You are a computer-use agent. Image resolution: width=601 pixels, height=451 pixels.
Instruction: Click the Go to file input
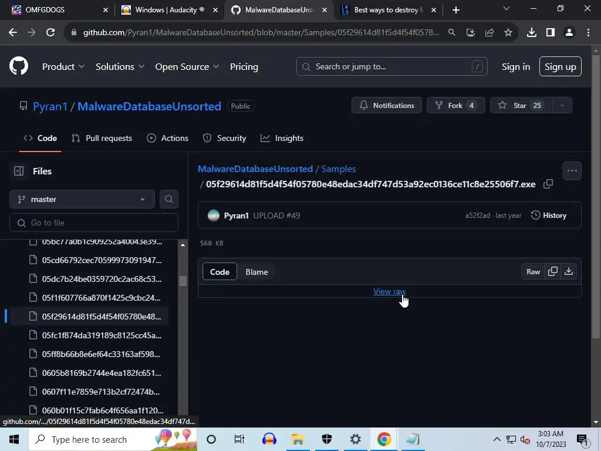tap(94, 223)
